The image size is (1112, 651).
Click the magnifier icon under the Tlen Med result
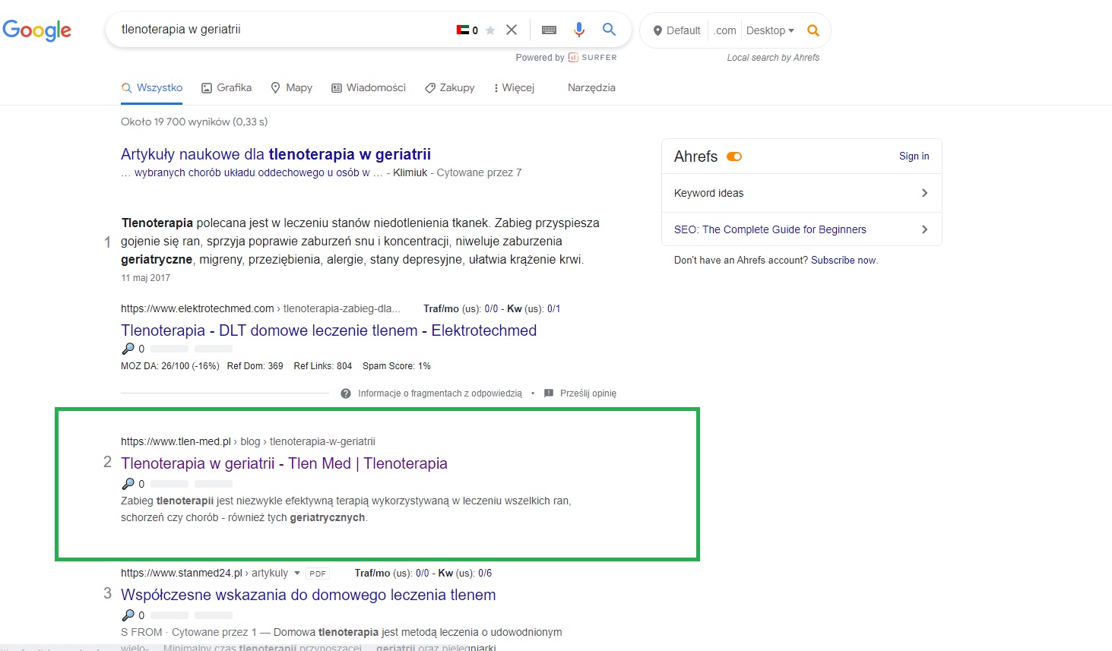[x=128, y=484]
